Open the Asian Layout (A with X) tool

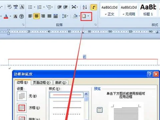[74, 7]
